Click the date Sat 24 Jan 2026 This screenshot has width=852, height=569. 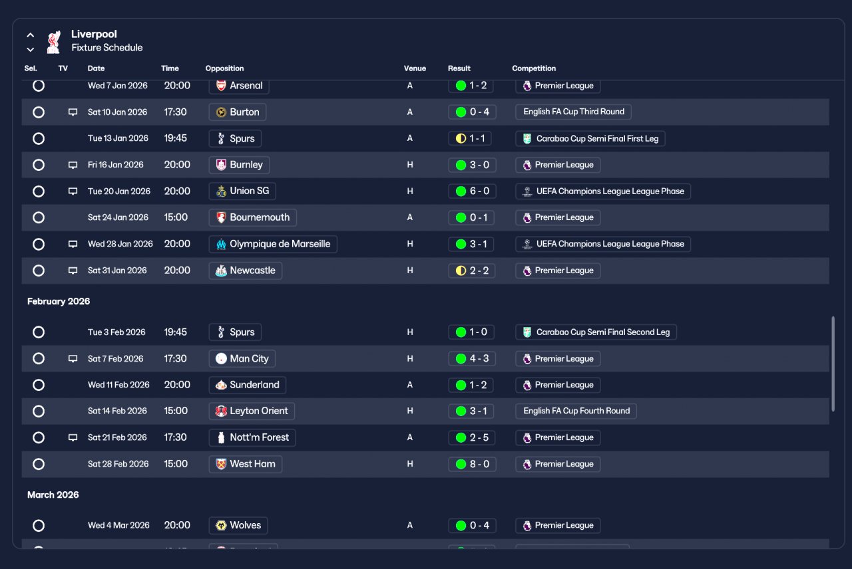tap(118, 217)
